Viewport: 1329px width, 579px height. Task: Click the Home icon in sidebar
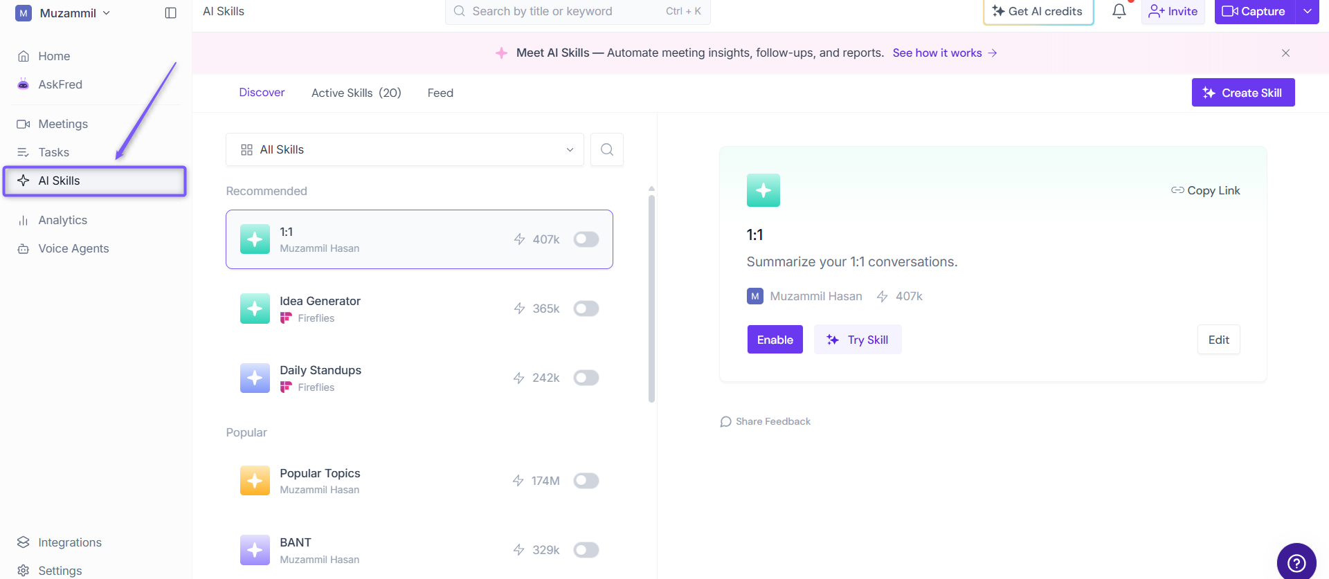(24, 56)
